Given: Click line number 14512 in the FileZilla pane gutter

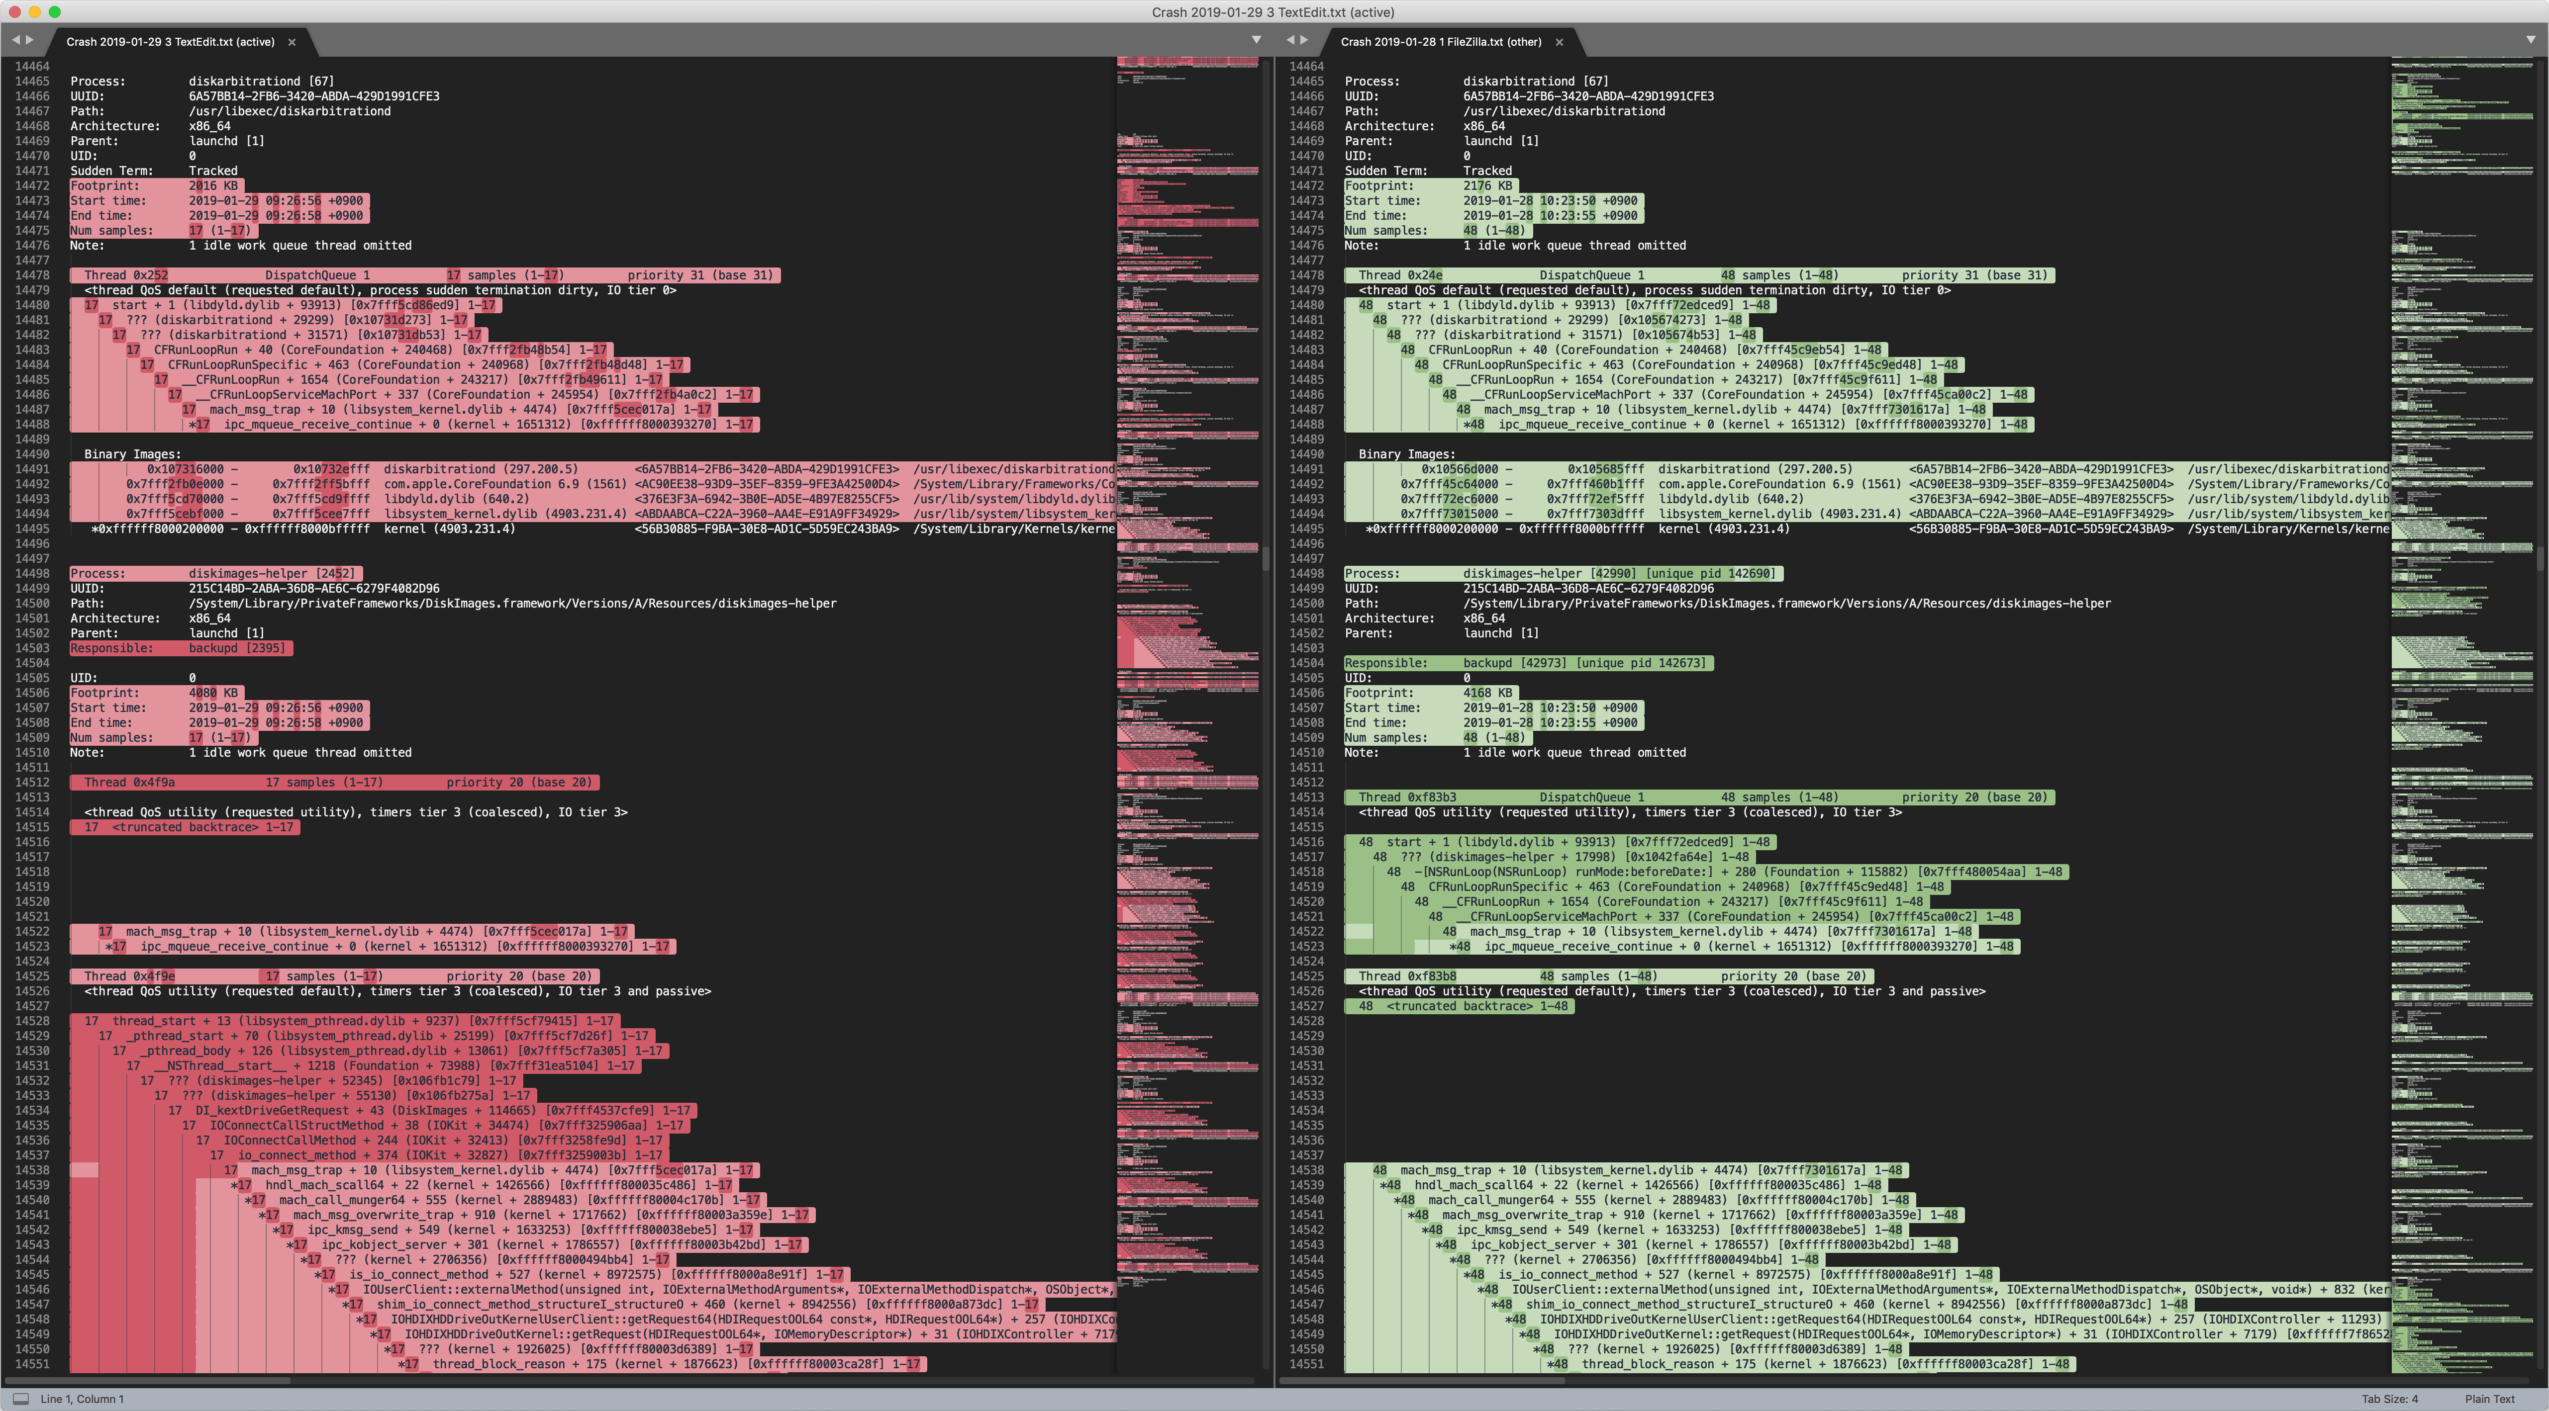Looking at the screenshot, I should (x=1306, y=782).
